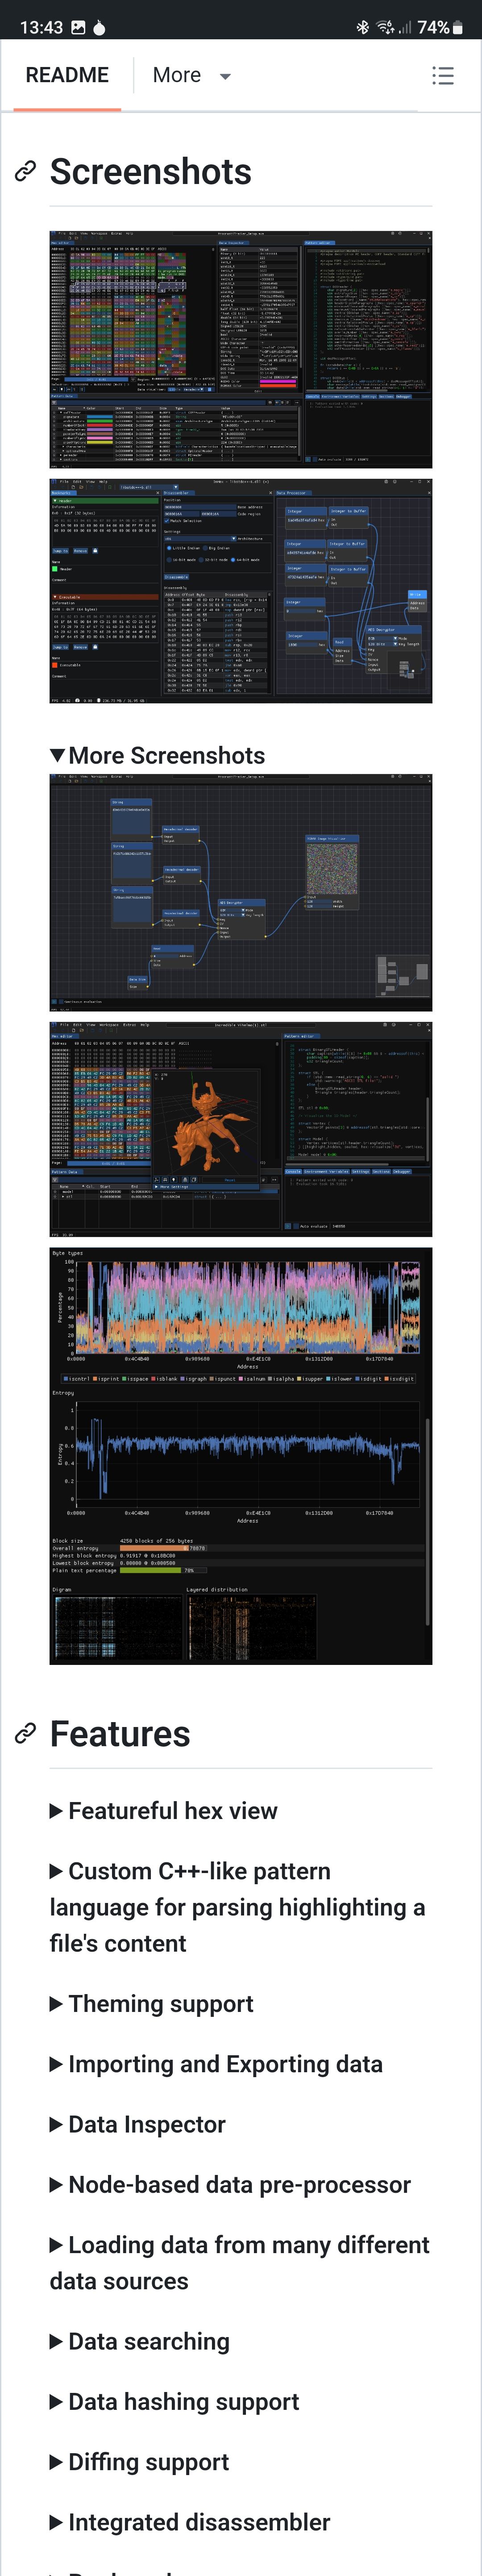
Task: Expand the Theming support details
Action: (152, 2003)
